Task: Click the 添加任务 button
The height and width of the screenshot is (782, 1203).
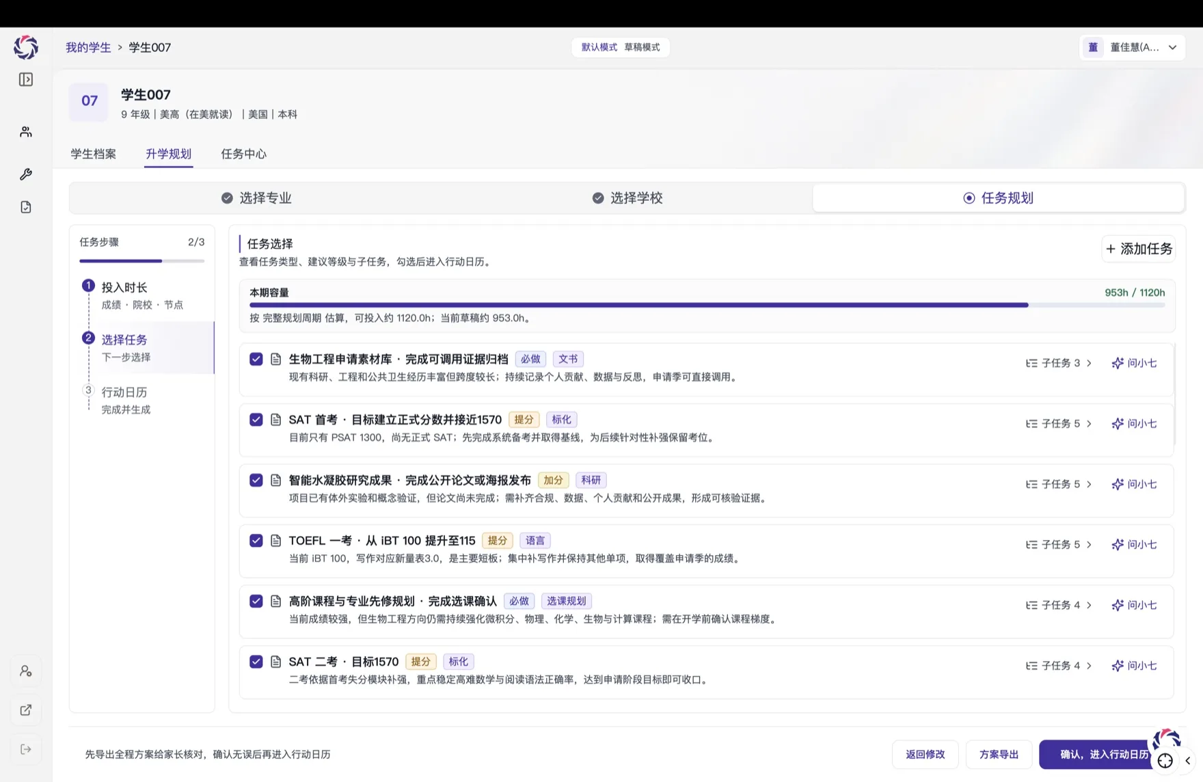Action: pyautogui.click(x=1139, y=249)
